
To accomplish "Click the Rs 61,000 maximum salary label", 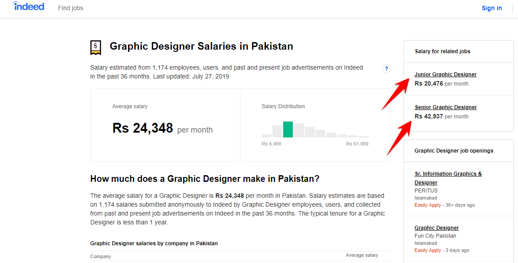I will (x=357, y=144).
